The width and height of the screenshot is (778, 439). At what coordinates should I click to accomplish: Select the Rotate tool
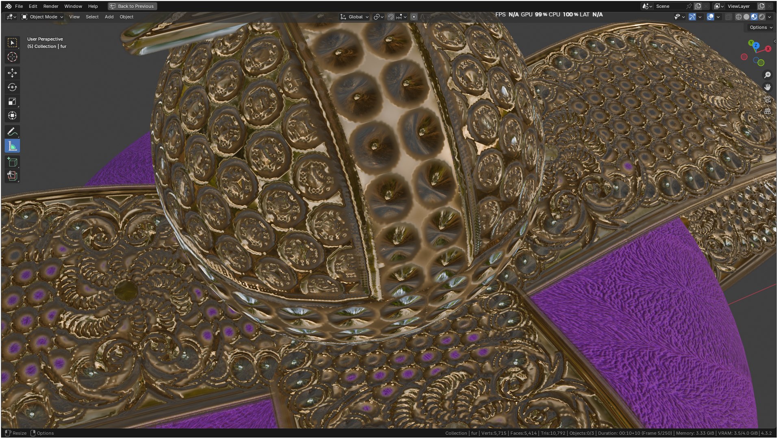point(12,87)
